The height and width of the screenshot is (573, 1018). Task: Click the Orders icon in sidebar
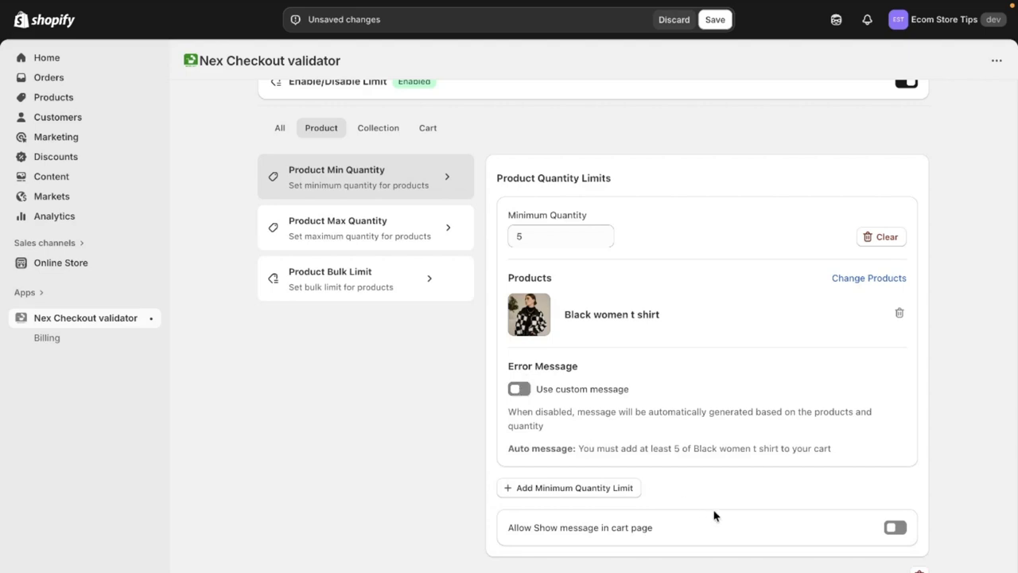21,77
